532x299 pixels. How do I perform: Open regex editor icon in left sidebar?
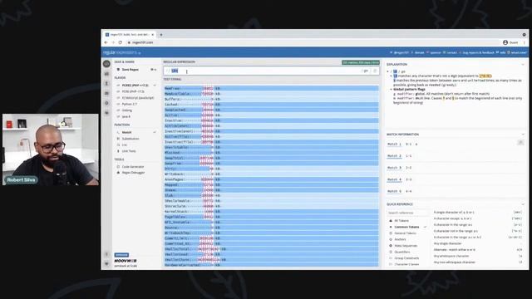106,64
